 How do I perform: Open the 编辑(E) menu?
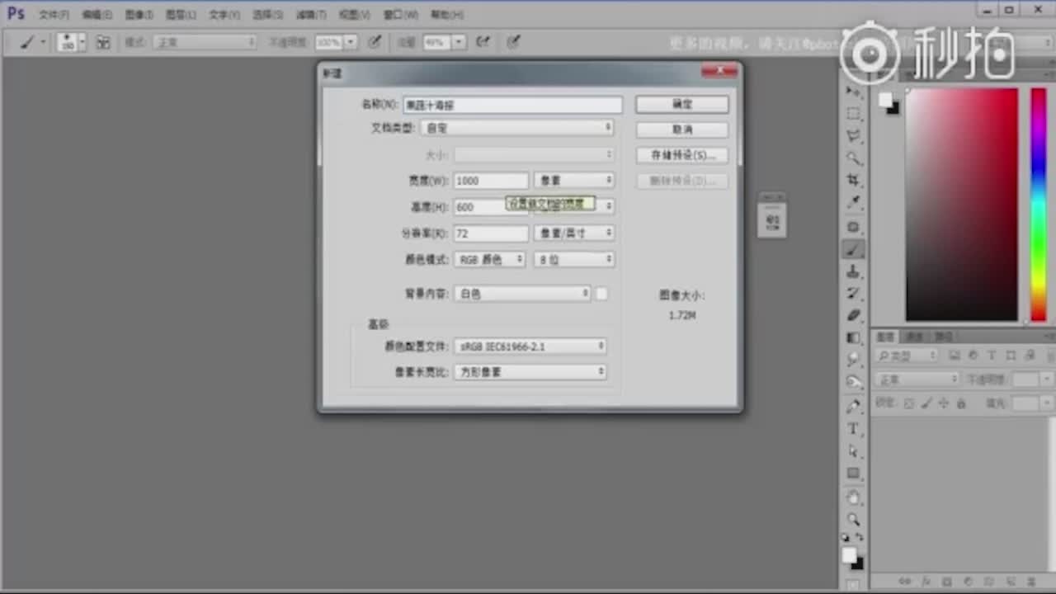tap(97, 15)
